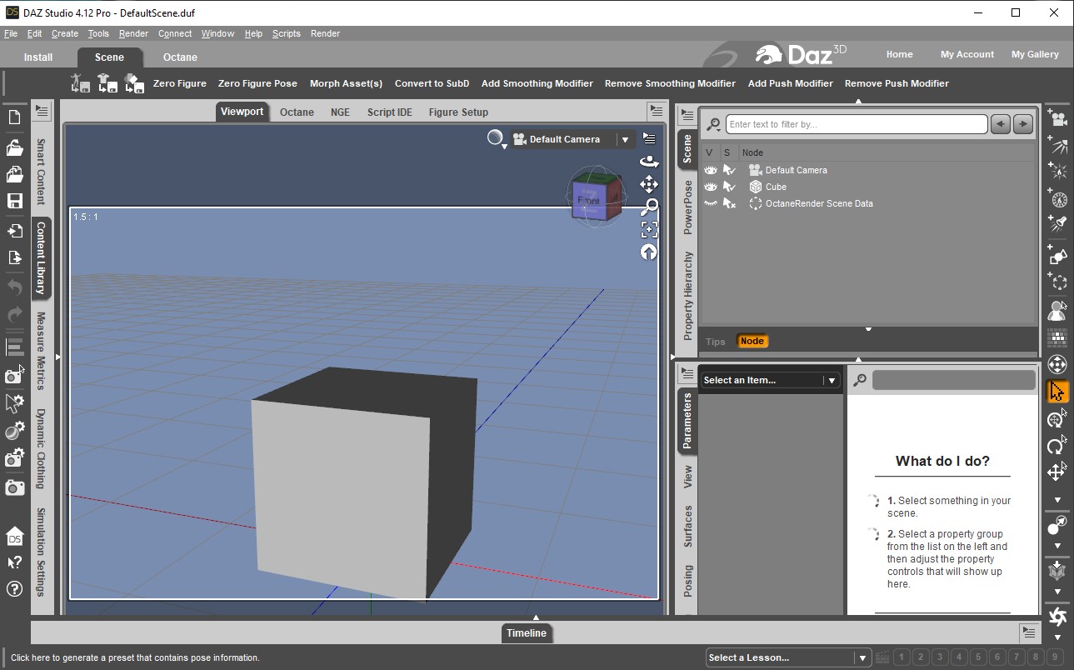Toggle selectability arrow for Cube
Image resolution: width=1074 pixels, height=670 pixels.
[729, 187]
